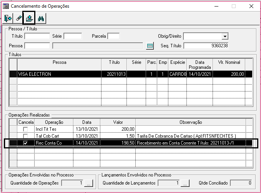
Task: Click the Seq. Título field
Action: point(206,46)
